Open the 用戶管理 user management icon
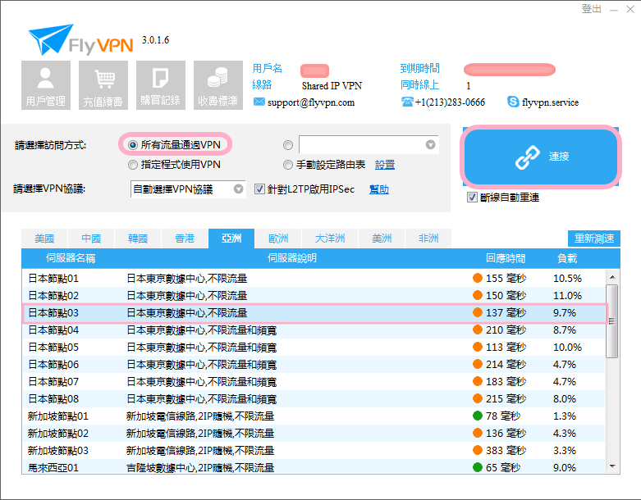This screenshot has width=641, height=500. pos(46,85)
